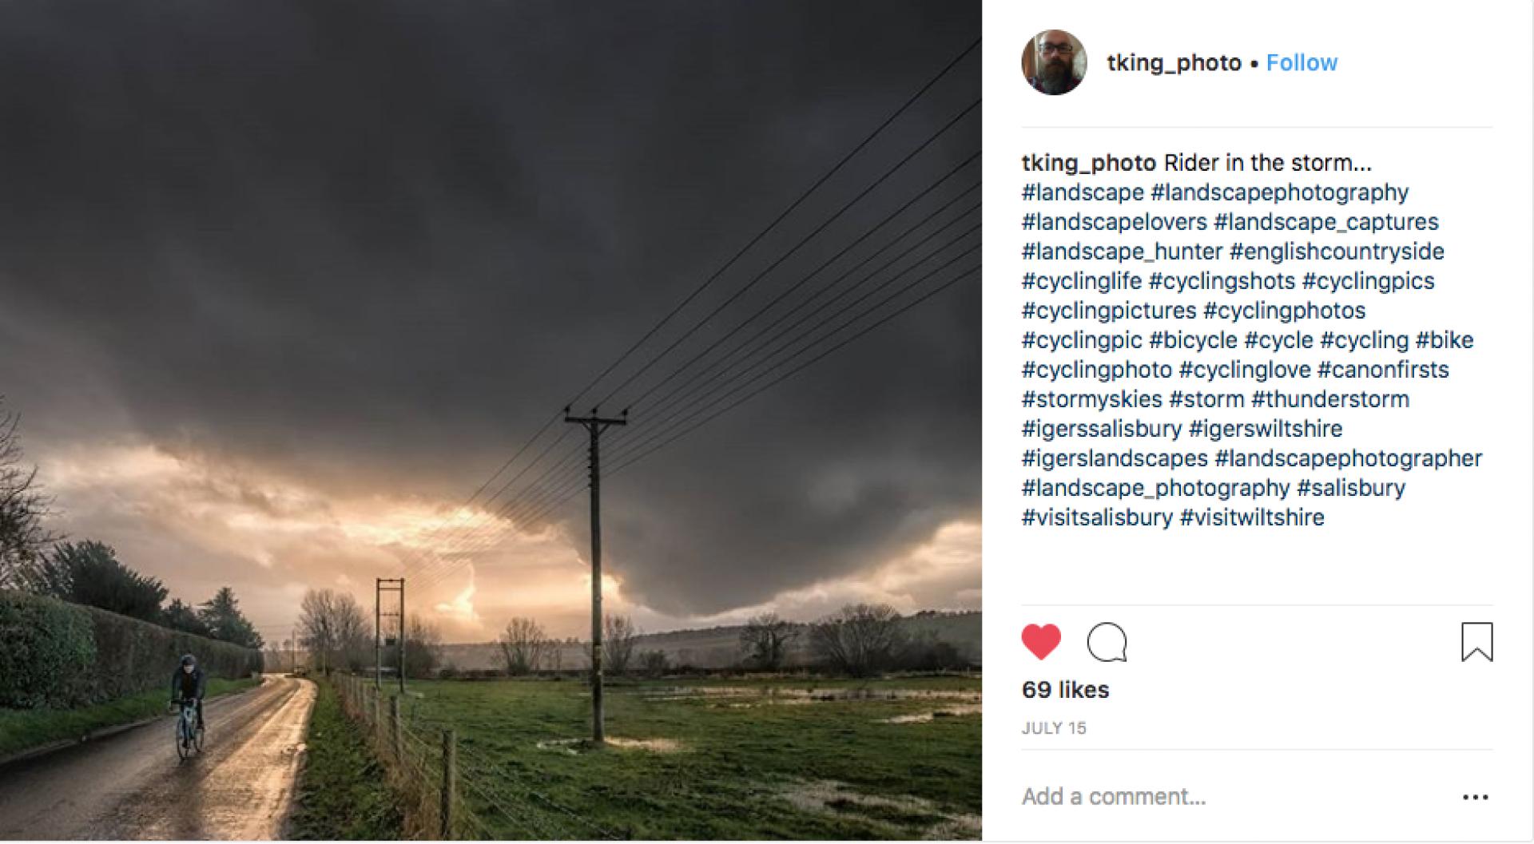View the 69 likes list
The height and width of the screenshot is (844, 1534).
[1065, 690]
